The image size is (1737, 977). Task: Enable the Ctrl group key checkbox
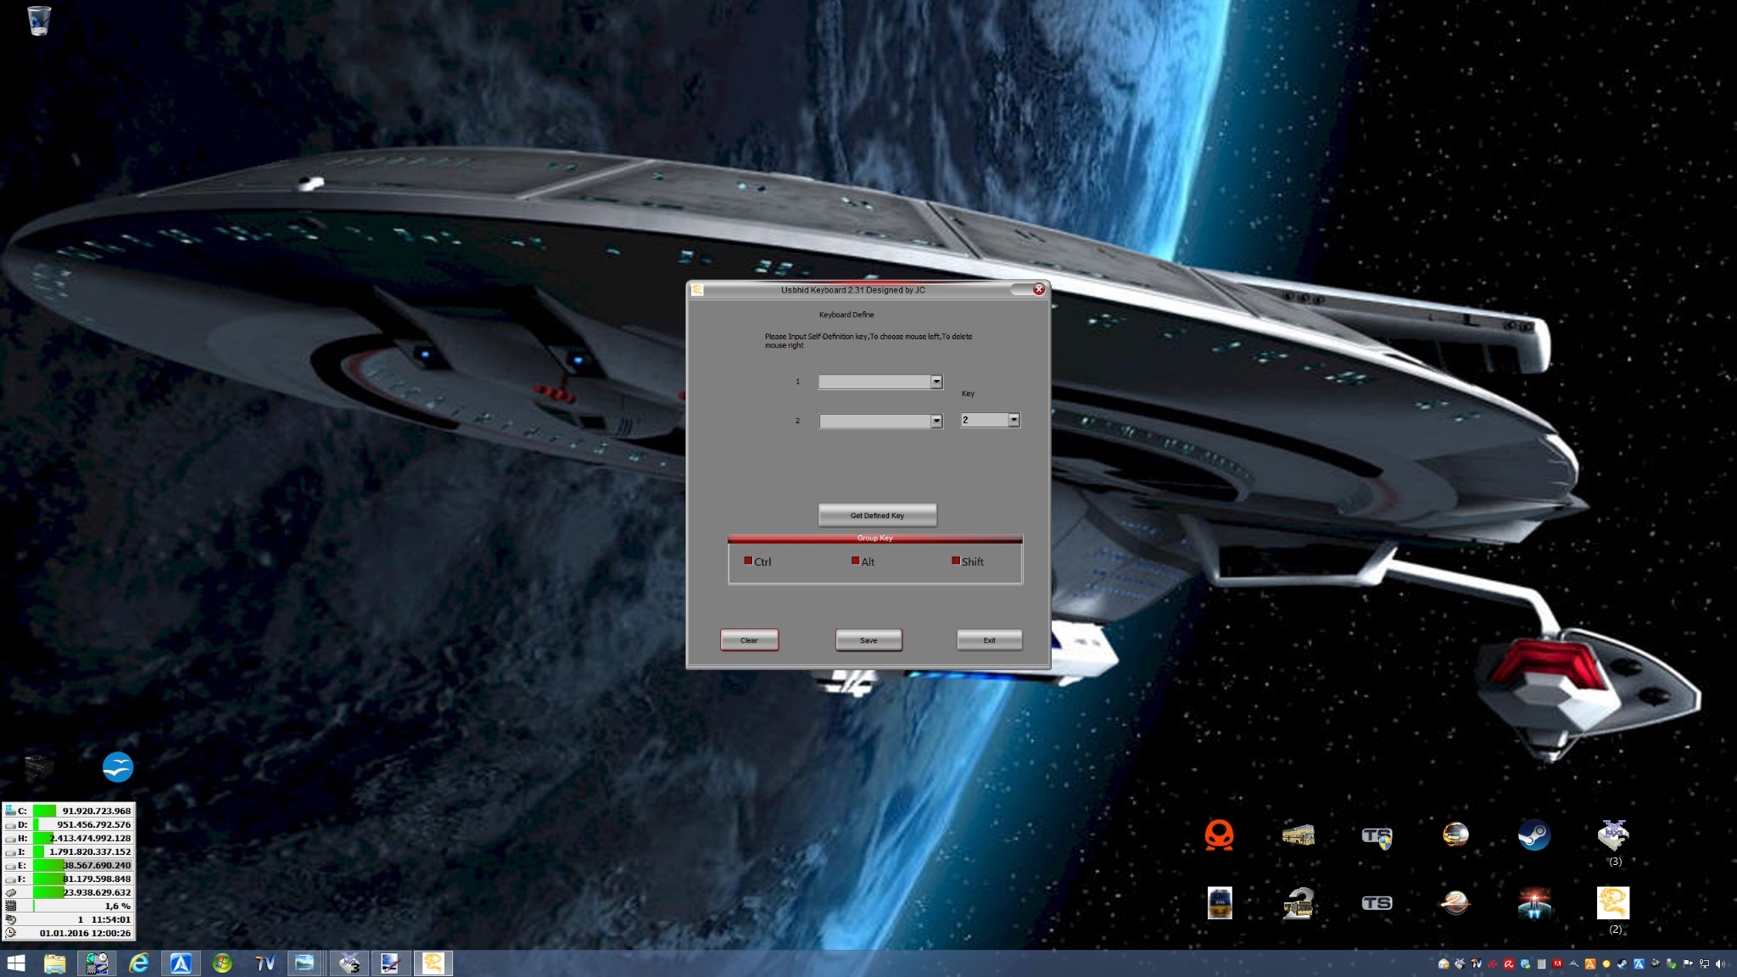tap(748, 561)
